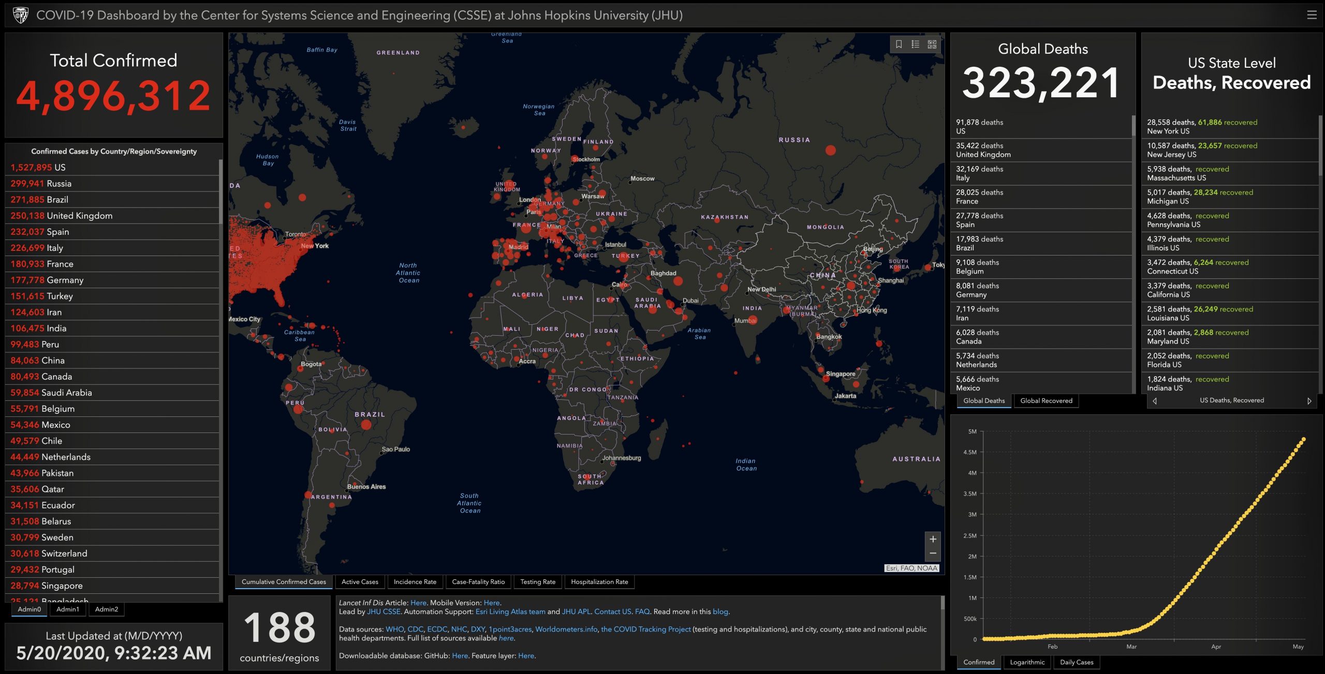Select Singapore in confirmed cases list
Image resolution: width=1325 pixels, height=674 pixels.
(112, 586)
